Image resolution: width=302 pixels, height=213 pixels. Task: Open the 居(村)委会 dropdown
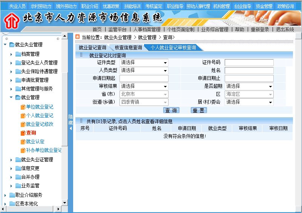(249, 102)
